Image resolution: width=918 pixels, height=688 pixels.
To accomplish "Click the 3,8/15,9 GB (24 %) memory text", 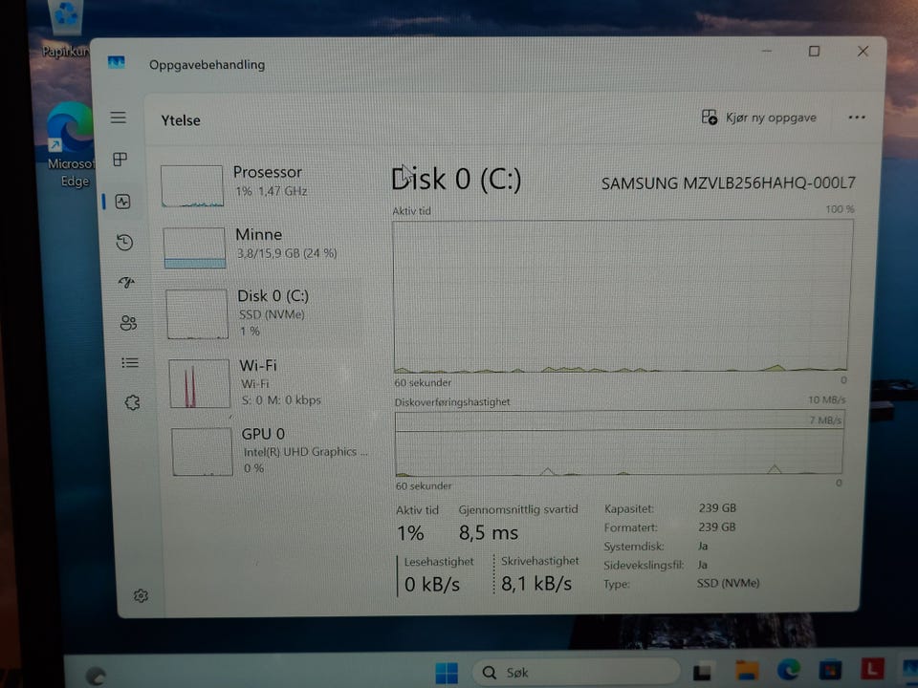I will [x=287, y=253].
